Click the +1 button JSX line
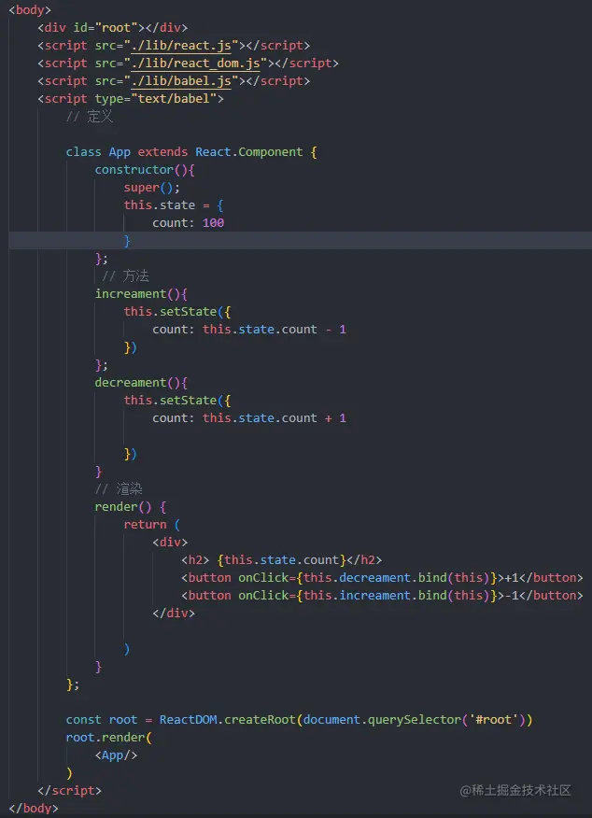 [382, 577]
